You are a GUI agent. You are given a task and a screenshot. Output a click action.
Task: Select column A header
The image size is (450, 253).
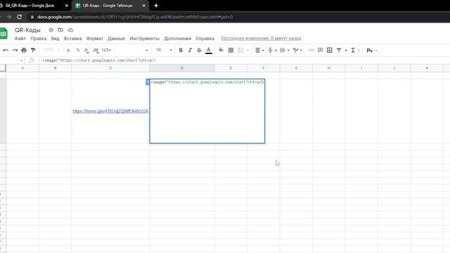[22, 68]
